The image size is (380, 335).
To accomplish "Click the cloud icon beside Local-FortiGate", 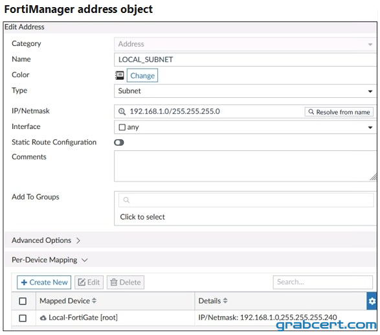I will click(x=43, y=318).
